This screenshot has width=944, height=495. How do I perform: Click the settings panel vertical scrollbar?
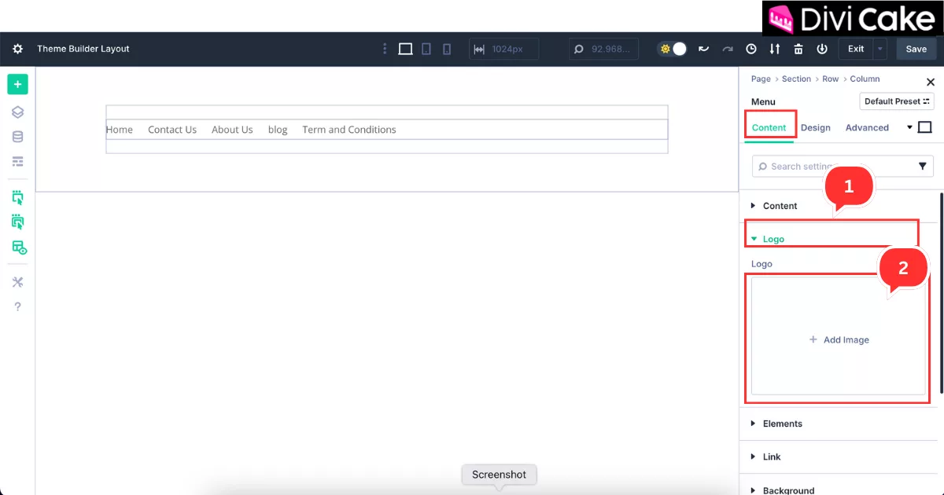pos(941,293)
